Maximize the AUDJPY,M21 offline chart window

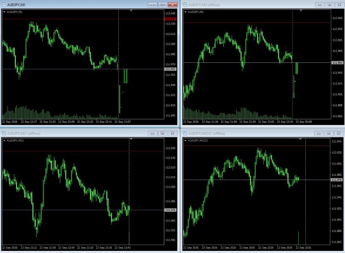(x=163, y=133)
